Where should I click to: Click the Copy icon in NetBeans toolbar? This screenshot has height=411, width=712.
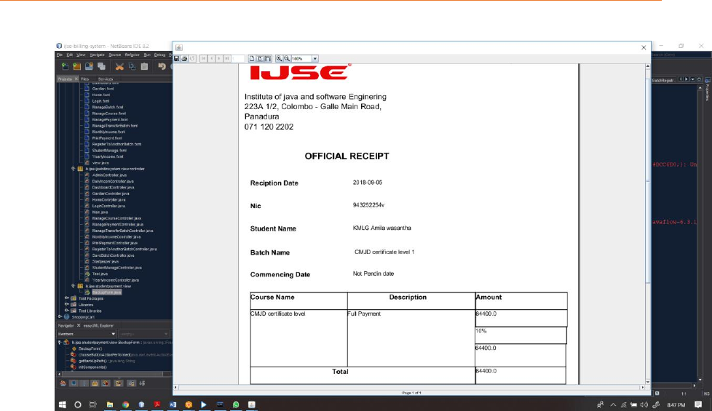click(x=132, y=67)
